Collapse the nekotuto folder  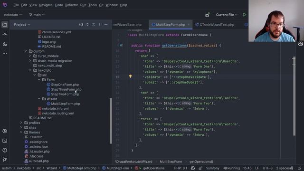coord(30,70)
